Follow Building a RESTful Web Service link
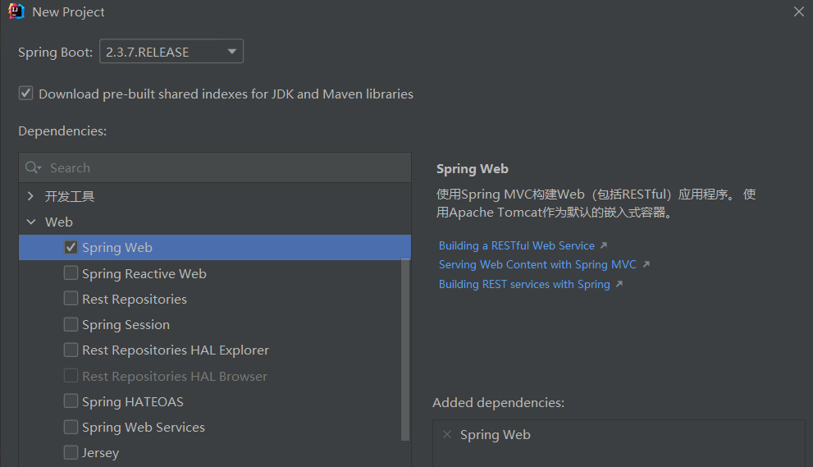This screenshot has height=467, width=813. 516,245
